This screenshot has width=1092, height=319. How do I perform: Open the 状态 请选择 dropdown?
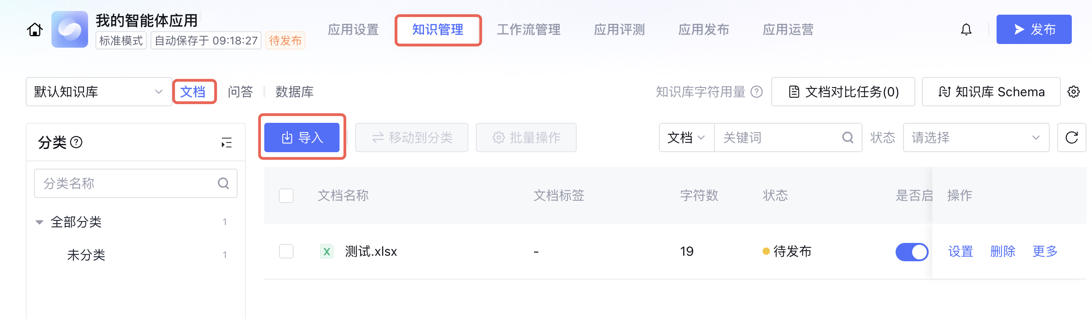pyautogui.click(x=976, y=137)
